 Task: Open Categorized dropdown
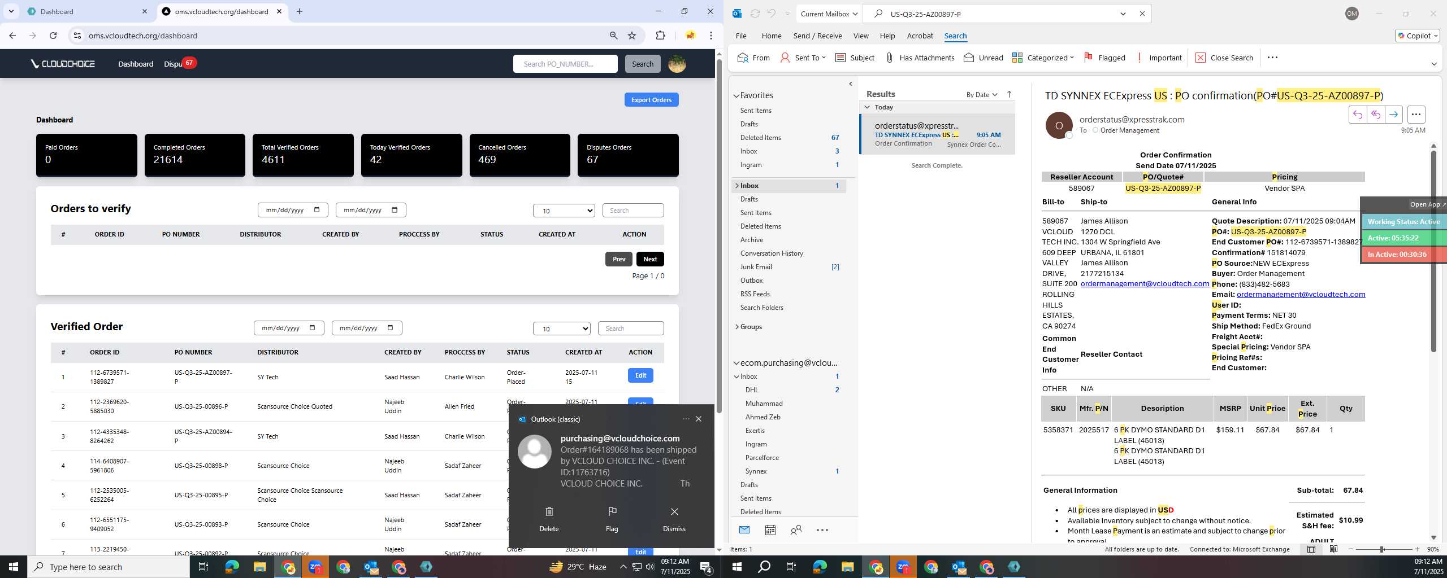pos(1043,58)
